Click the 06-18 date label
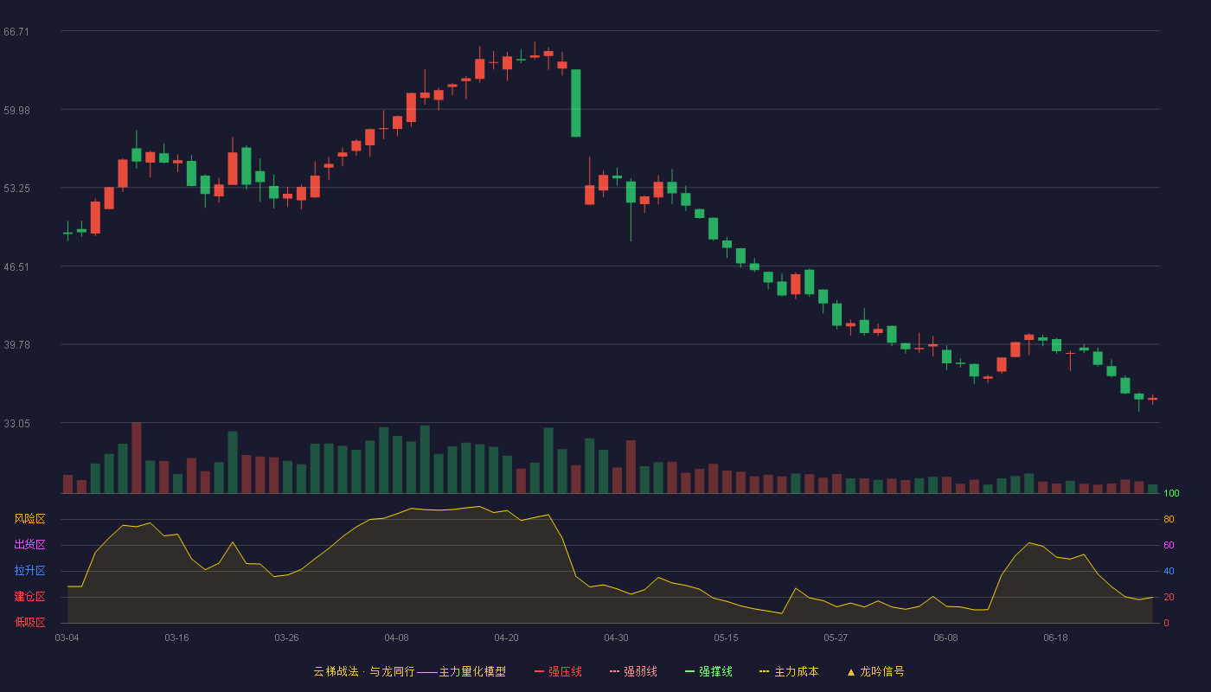The width and height of the screenshot is (1211, 692). 1055,638
